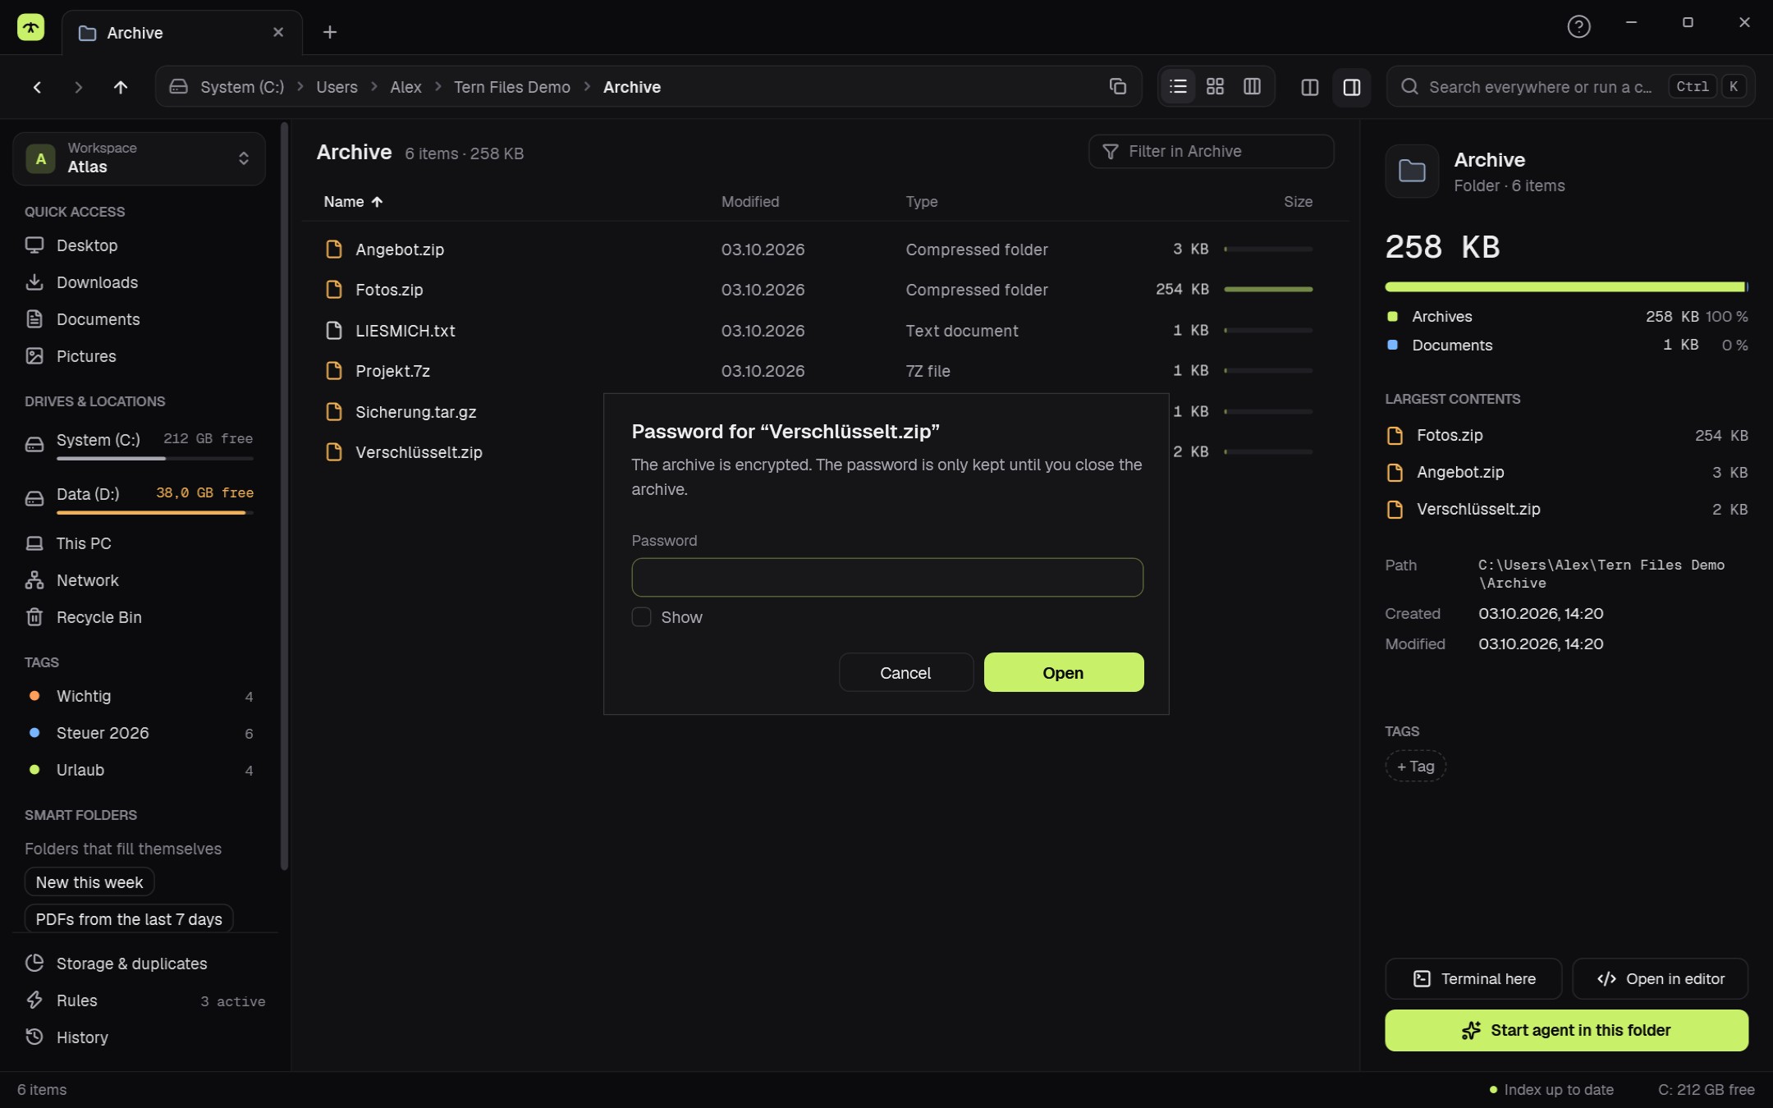Select the Users breadcrumb segment
The width and height of the screenshot is (1773, 1108).
coord(337,87)
